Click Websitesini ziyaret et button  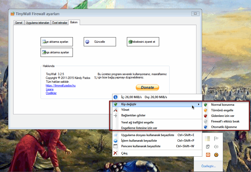point(143,42)
